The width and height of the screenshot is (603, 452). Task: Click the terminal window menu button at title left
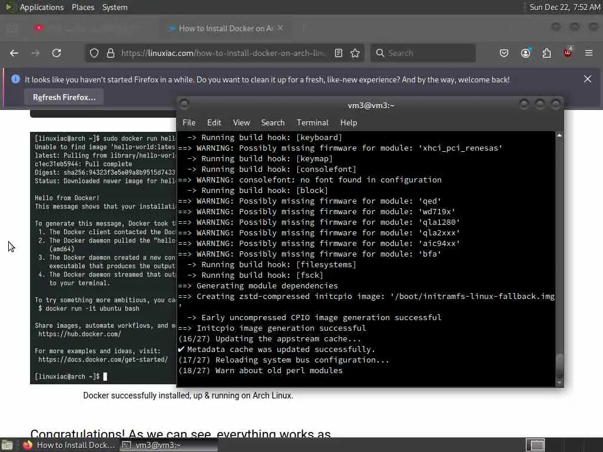pyautogui.click(x=184, y=104)
